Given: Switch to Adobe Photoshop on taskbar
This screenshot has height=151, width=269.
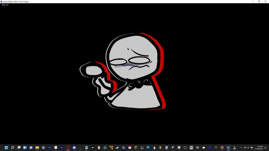Looking at the screenshot, I should [x=50, y=148].
